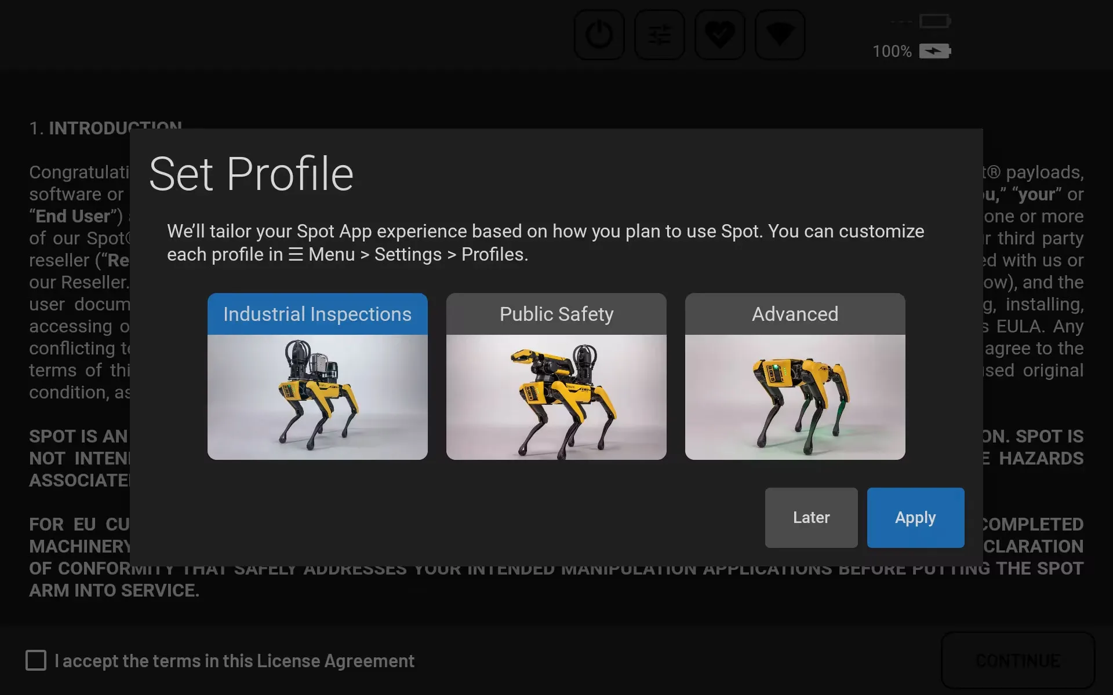Check the accept License Agreement checkbox

tap(36, 660)
